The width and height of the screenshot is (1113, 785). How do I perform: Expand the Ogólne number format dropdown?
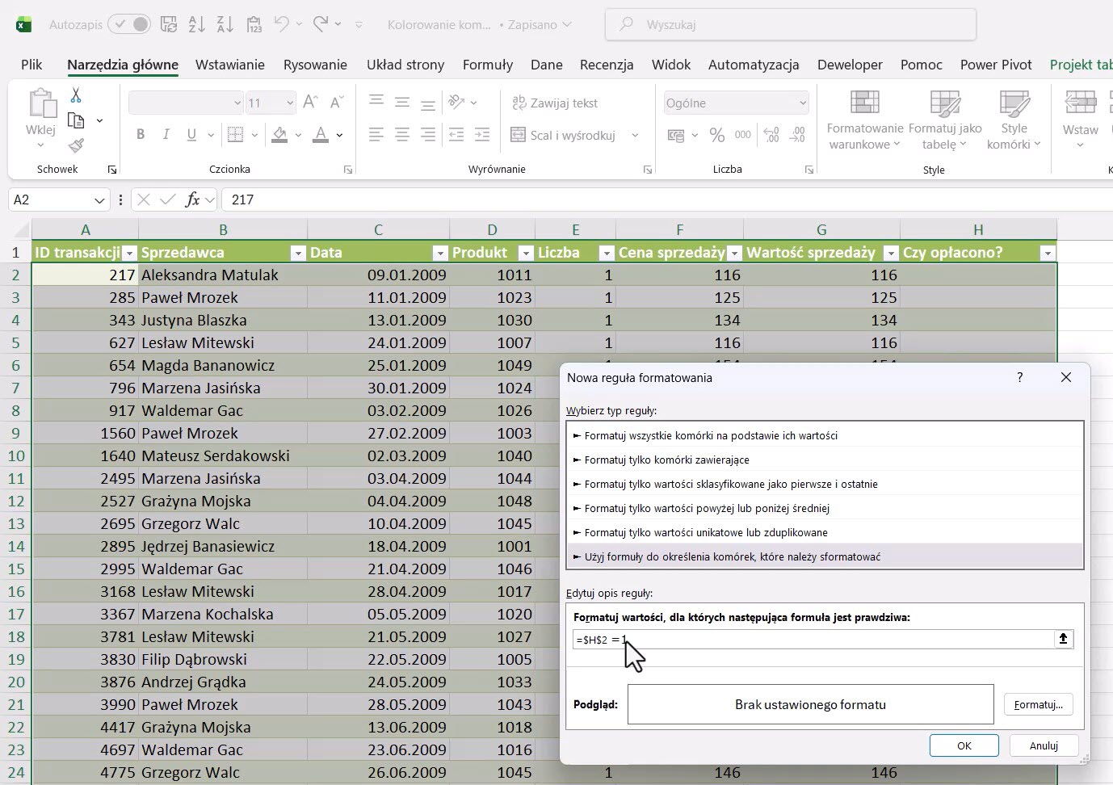pyautogui.click(x=802, y=103)
